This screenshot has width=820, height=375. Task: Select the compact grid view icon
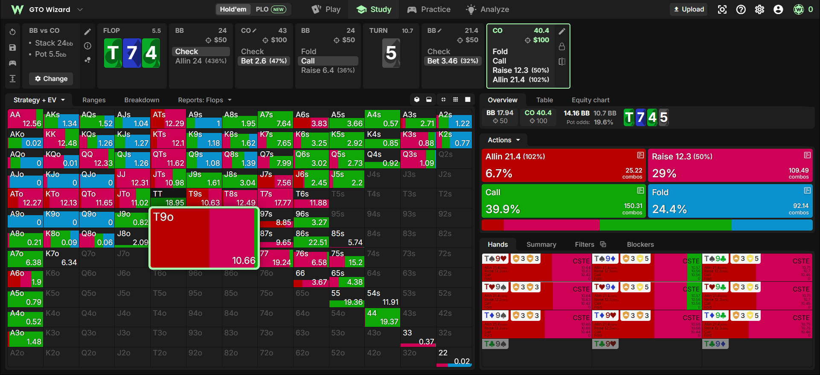456,100
